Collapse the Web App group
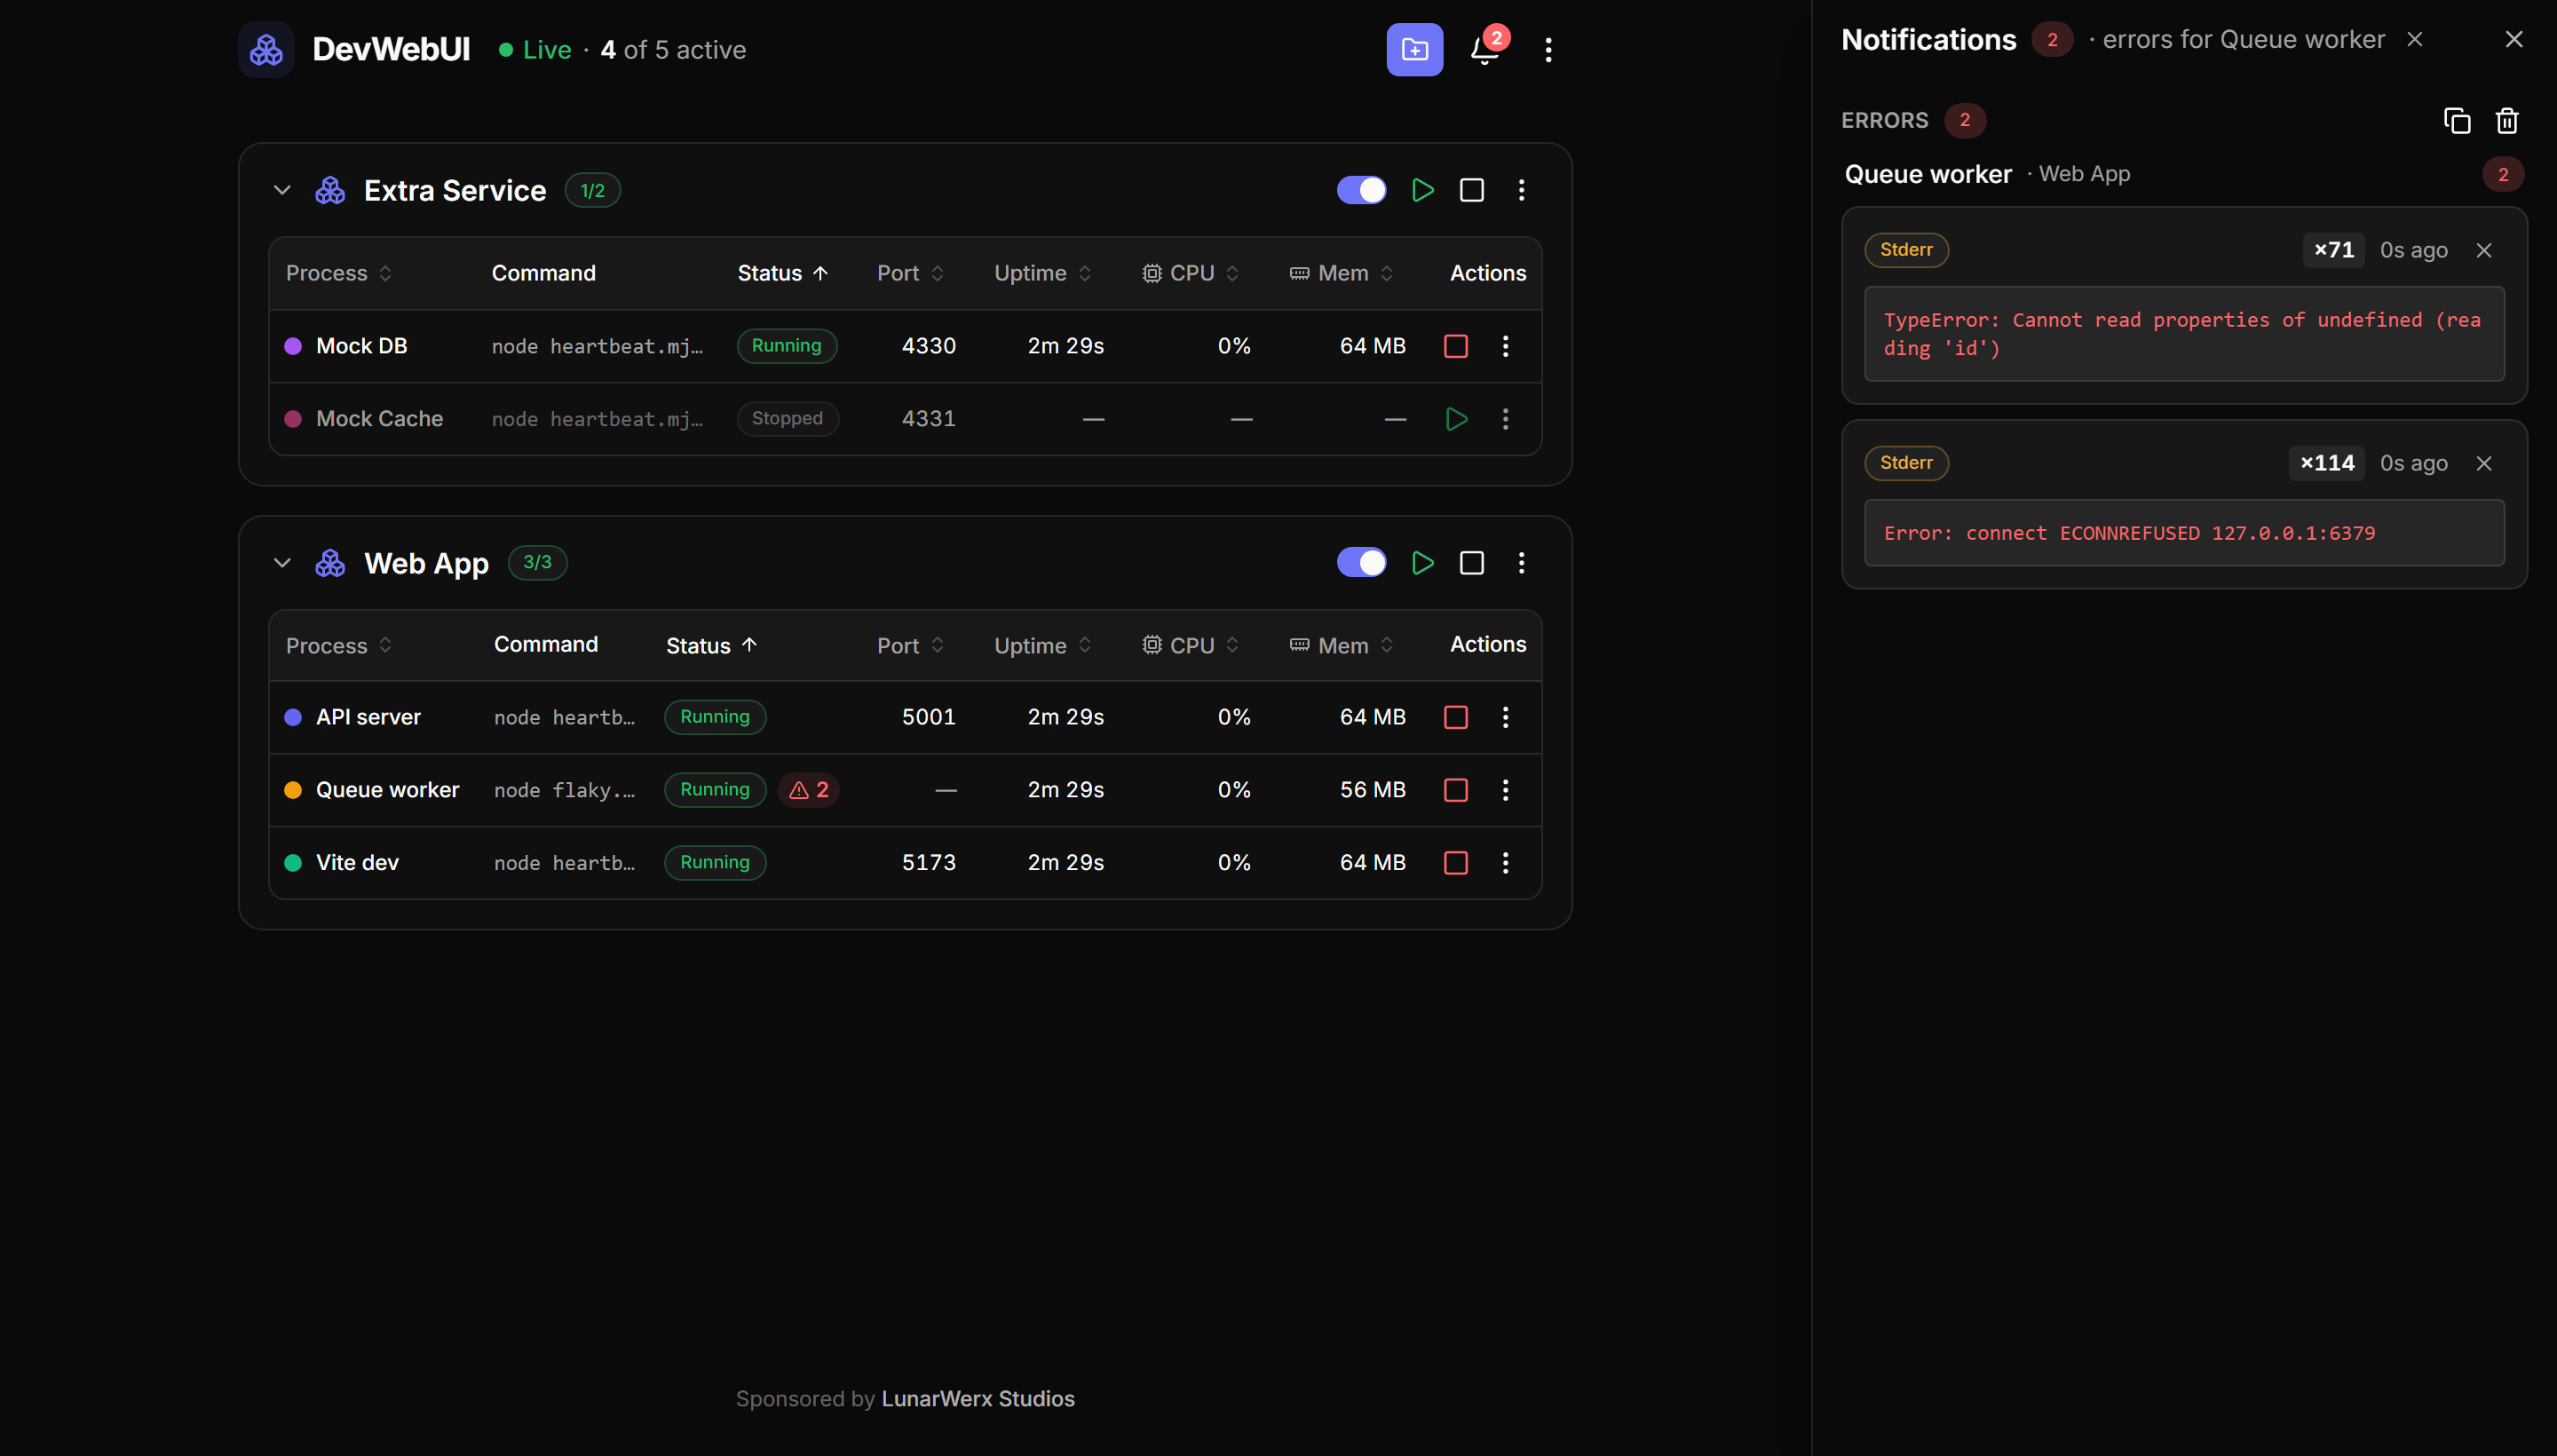2557x1456 pixels. [x=282, y=563]
